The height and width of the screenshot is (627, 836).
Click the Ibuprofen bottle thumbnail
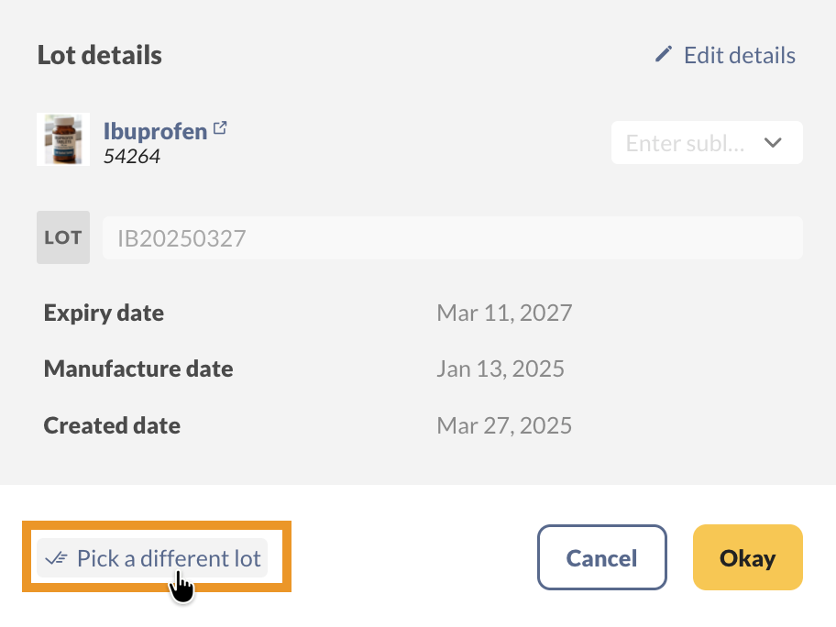pyautogui.click(x=62, y=139)
